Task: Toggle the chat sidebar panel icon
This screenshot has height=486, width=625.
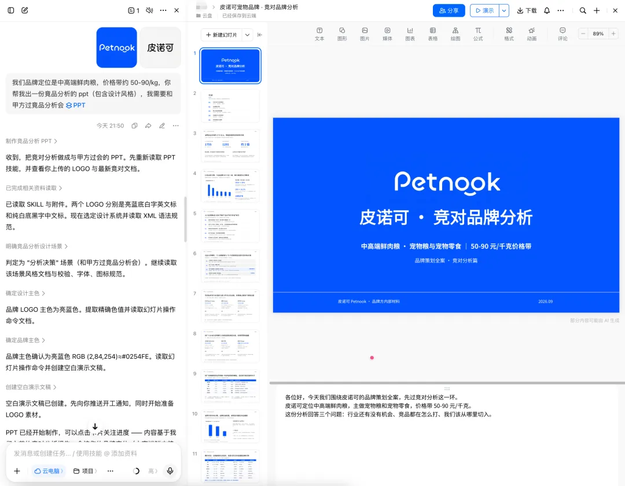Action: (11, 10)
